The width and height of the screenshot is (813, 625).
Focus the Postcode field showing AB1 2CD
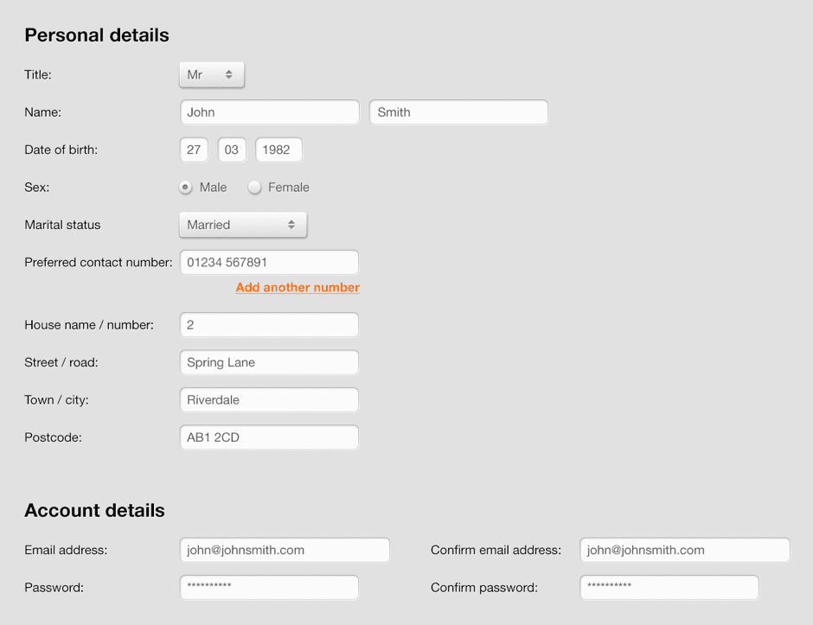(269, 437)
